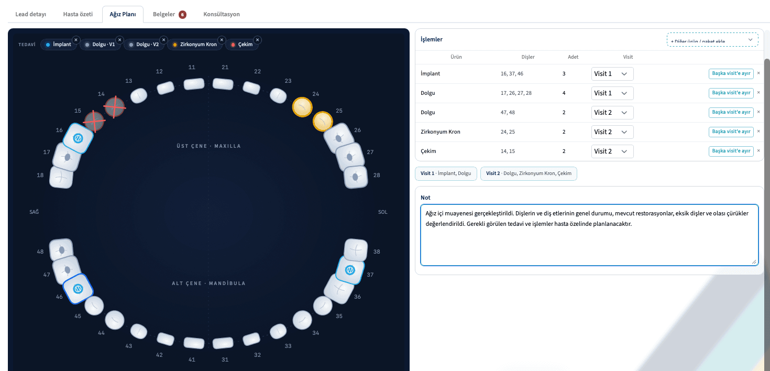Remove the Zirkonyum Kron treatment chip

click(222, 40)
